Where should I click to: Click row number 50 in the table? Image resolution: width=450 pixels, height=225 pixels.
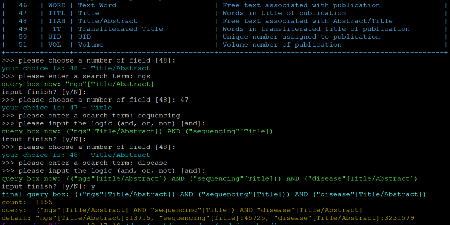click(23, 37)
